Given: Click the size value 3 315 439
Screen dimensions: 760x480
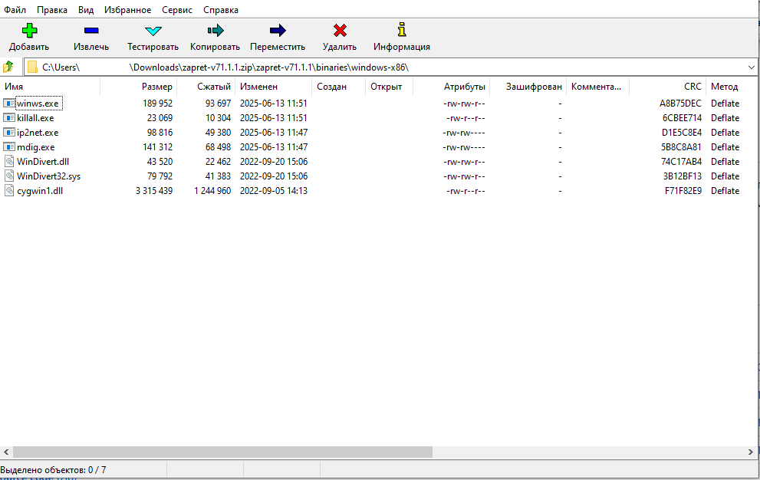Looking at the screenshot, I should [154, 191].
